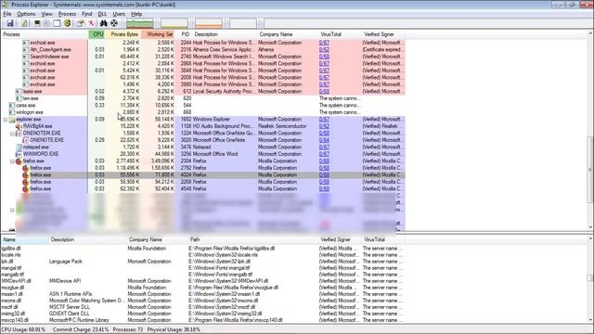Screen dimensions: 594x334
Task: Open the Users menu
Action: 119,14
